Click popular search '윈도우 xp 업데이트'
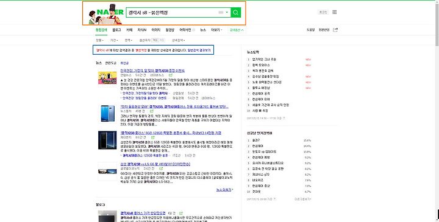This screenshot has width=439, height=222. click(264, 151)
